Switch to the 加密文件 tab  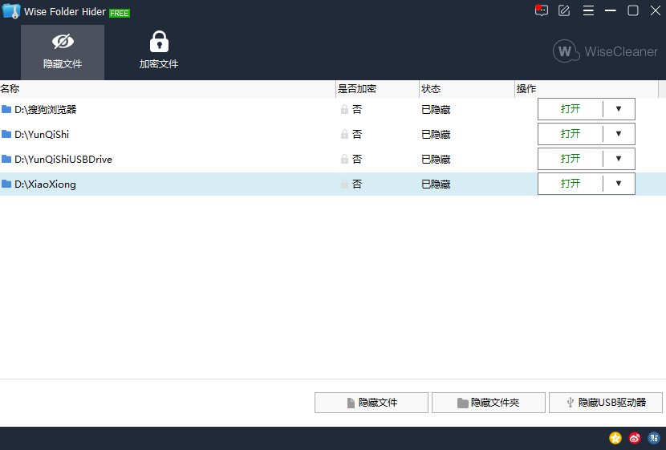tap(159, 52)
